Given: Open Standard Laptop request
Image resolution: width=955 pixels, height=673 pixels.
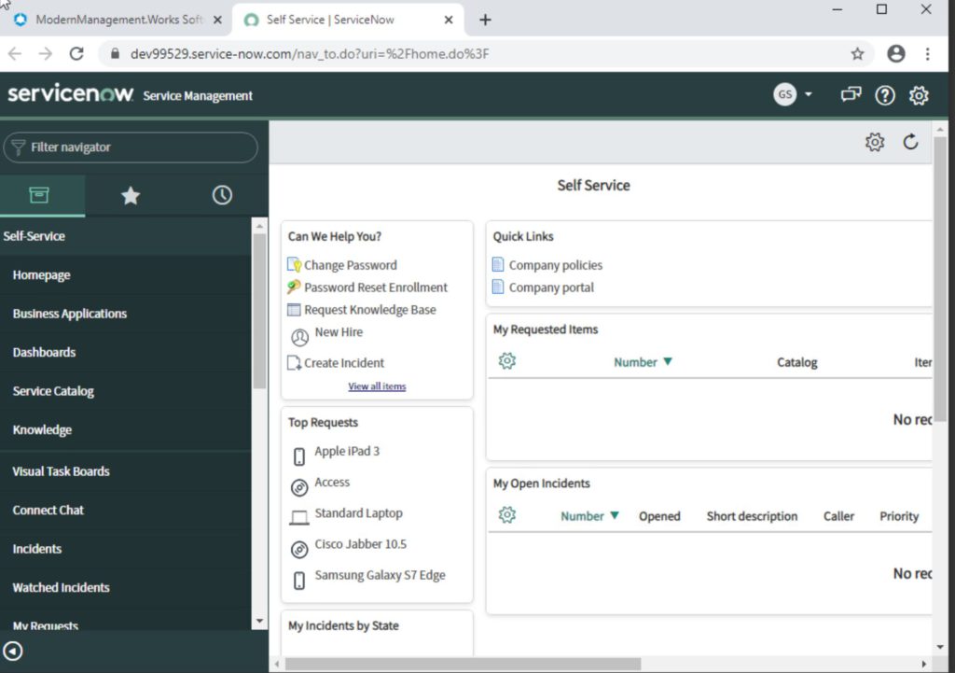Looking at the screenshot, I should click(x=358, y=513).
